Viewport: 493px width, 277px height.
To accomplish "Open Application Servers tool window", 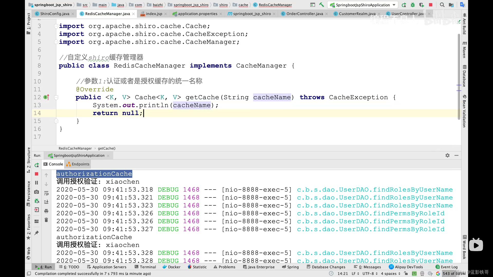I will pyautogui.click(x=107, y=267).
